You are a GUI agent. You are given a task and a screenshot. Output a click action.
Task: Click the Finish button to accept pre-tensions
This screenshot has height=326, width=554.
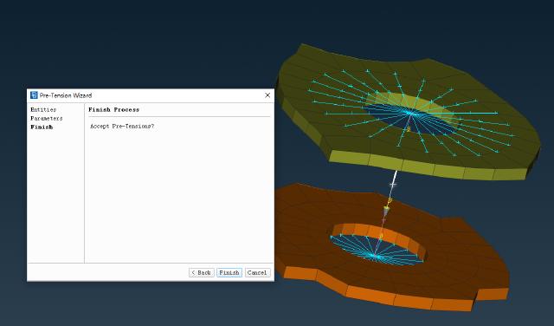click(229, 272)
